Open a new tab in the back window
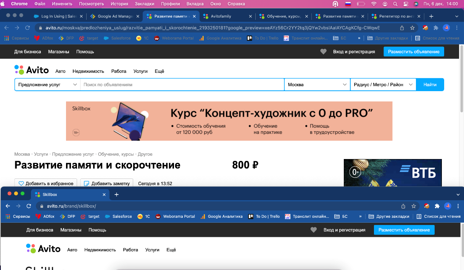The image size is (464, 270). pyautogui.click(x=431, y=16)
